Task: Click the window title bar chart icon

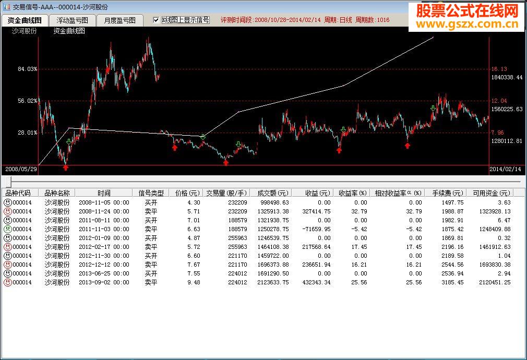Action: click(7, 7)
